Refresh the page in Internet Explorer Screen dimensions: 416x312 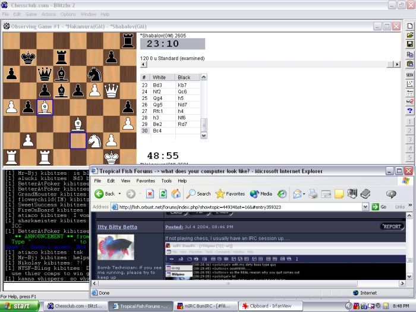pos(162,194)
